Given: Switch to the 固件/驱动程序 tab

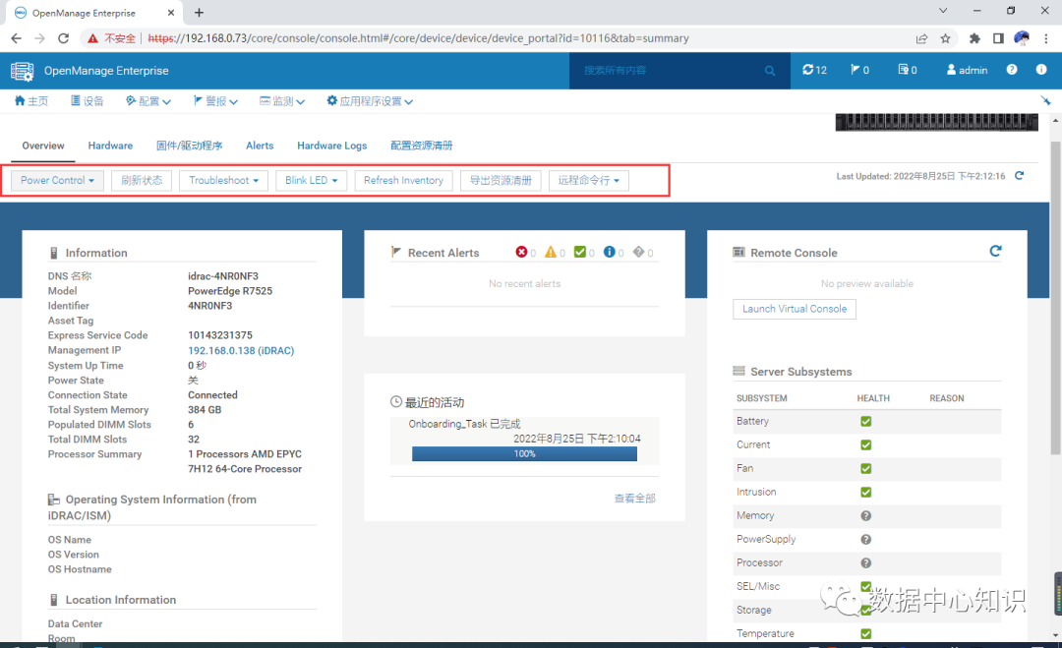Looking at the screenshot, I should [189, 146].
